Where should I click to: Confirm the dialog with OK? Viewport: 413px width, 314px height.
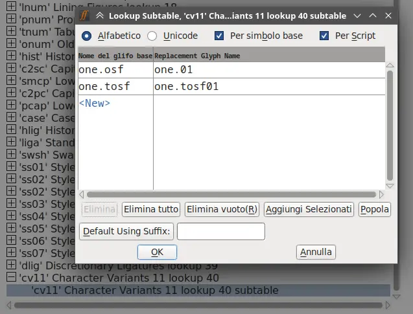(x=157, y=252)
